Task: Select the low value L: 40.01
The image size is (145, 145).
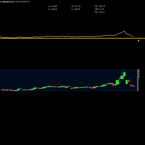Action: pyautogui.click(x=76, y=9)
